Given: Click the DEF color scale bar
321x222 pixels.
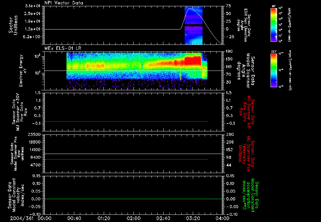Looking at the screenshot, I should tap(274, 70).
